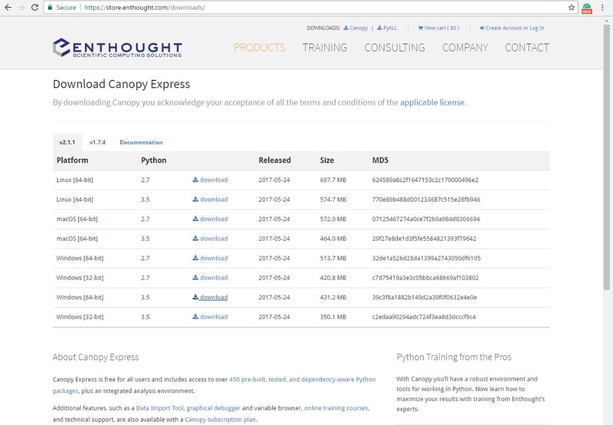Click download icon for macOS 64-bit Python 2.7
Viewport: 613px width, 425px height.
196,219
